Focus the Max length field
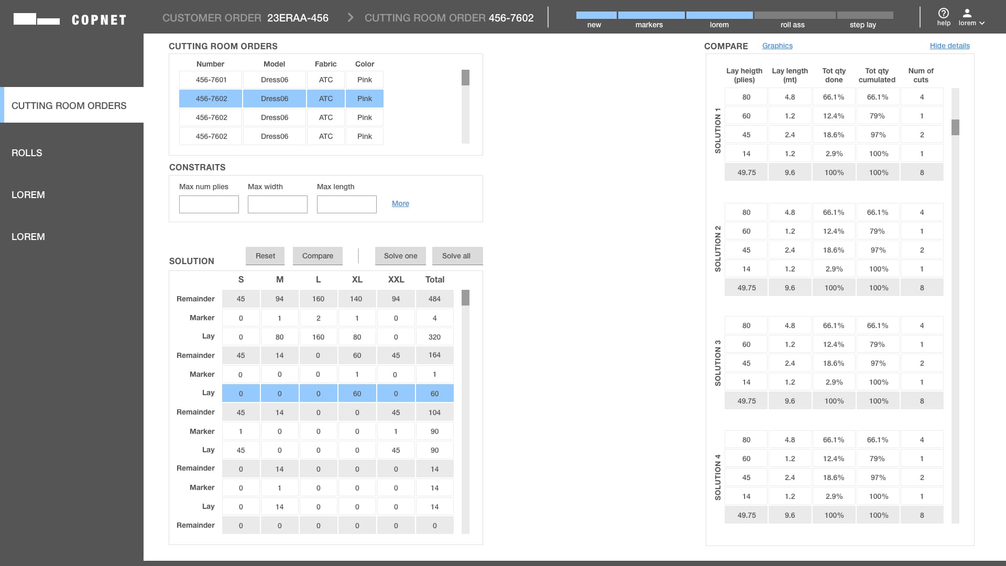This screenshot has height=566, width=1006. 347,204
